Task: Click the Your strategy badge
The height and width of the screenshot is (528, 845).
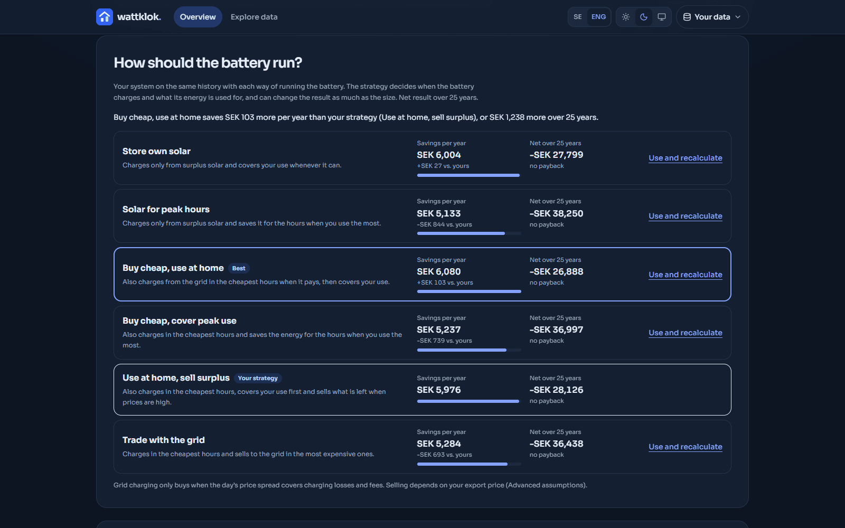Action: pyautogui.click(x=258, y=378)
